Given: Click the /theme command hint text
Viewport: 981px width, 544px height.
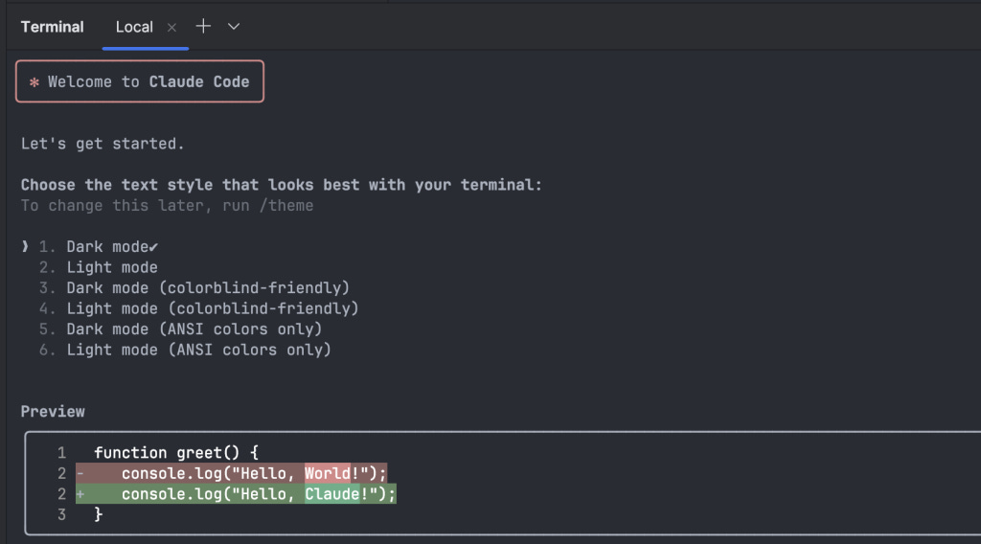Looking at the screenshot, I should point(286,206).
